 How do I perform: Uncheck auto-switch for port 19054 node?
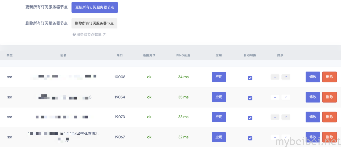pyautogui.click(x=250, y=98)
